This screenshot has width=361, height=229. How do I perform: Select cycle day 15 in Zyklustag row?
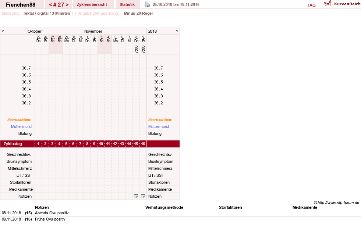pos(136,144)
